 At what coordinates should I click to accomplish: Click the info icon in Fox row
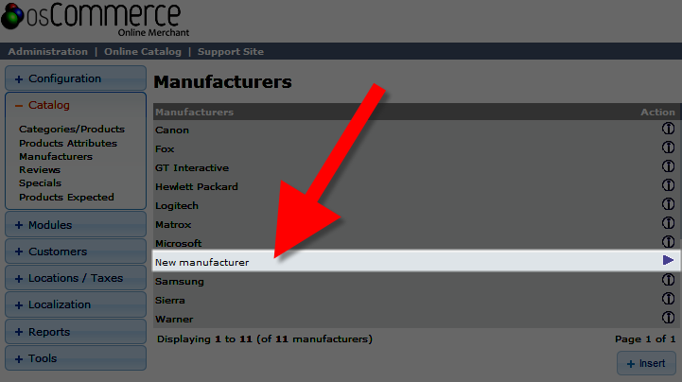coord(668,148)
